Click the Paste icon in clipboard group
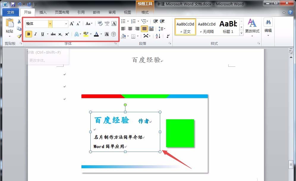The image size is (296, 181). [10, 23]
